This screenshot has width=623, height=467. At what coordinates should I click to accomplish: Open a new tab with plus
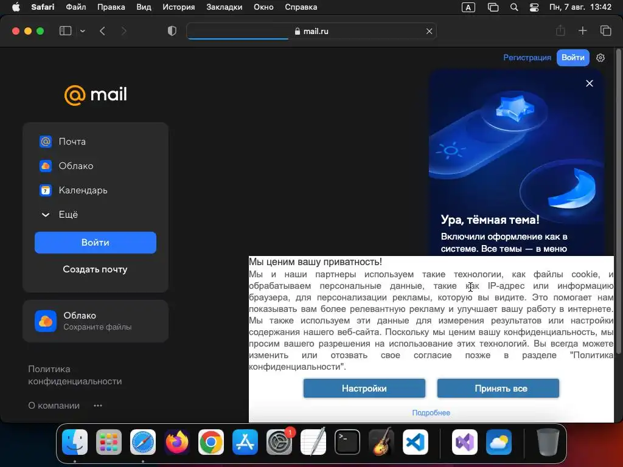[x=582, y=30]
